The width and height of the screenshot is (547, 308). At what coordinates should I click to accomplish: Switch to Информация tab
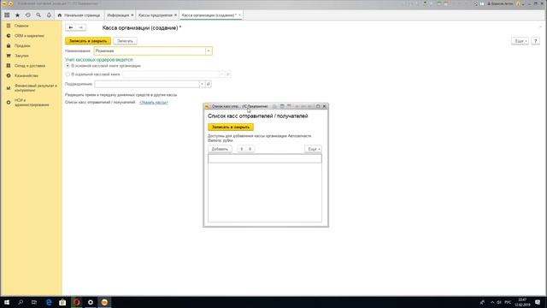pos(118,15)
